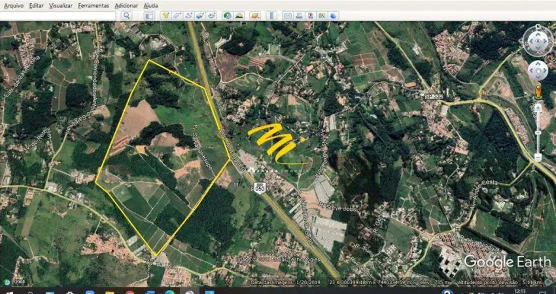Screen dimensions: 556x294
Task: Click the 5.11 km eye altitude readout
Action: tap(532, 283)
